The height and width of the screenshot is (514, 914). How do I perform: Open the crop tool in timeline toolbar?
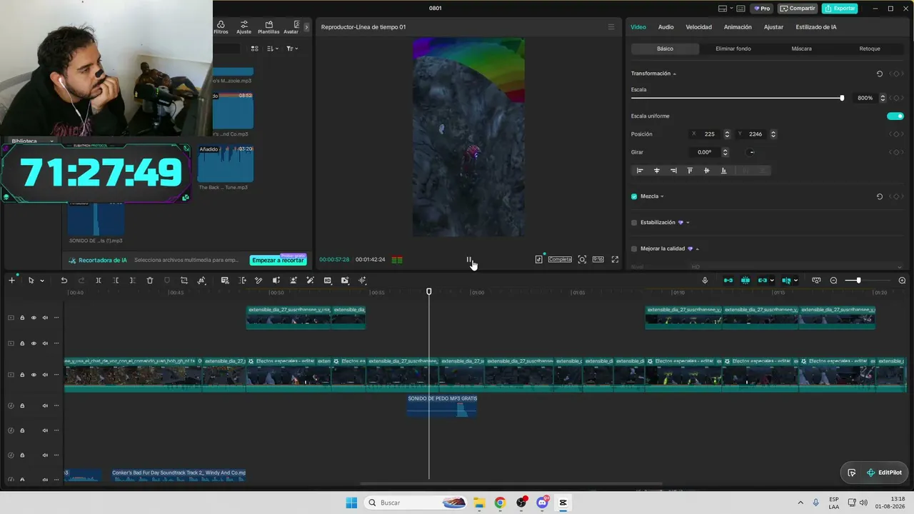point(184,281)
